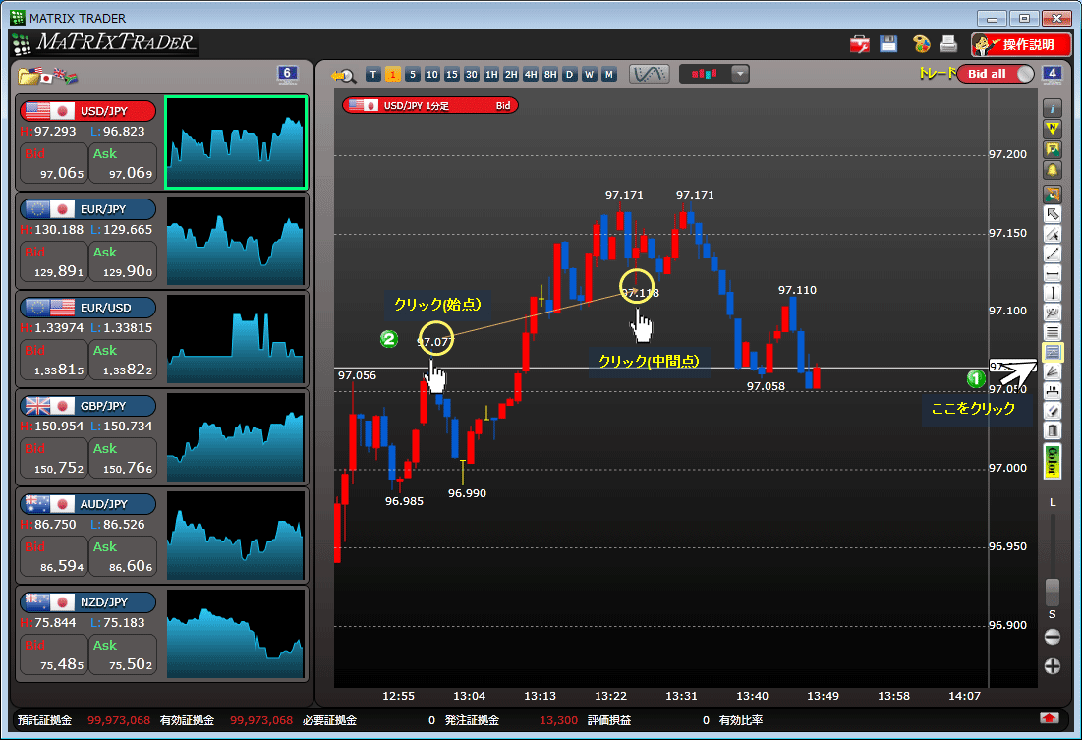Click the monitor icon numbered 4

point(1052,74)
